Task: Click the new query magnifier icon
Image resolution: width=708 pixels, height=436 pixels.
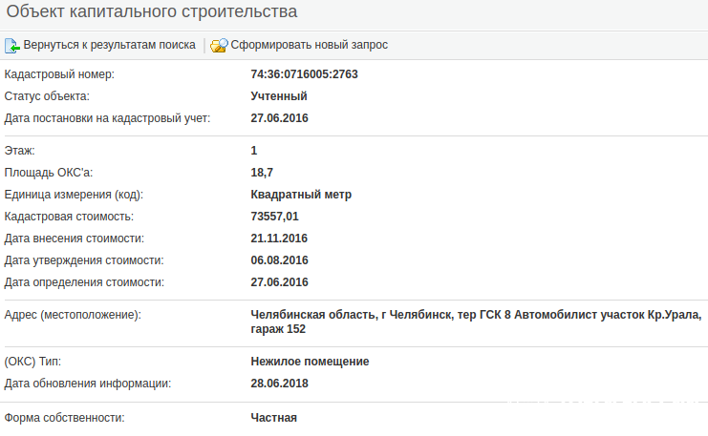Action: (219, 45)
